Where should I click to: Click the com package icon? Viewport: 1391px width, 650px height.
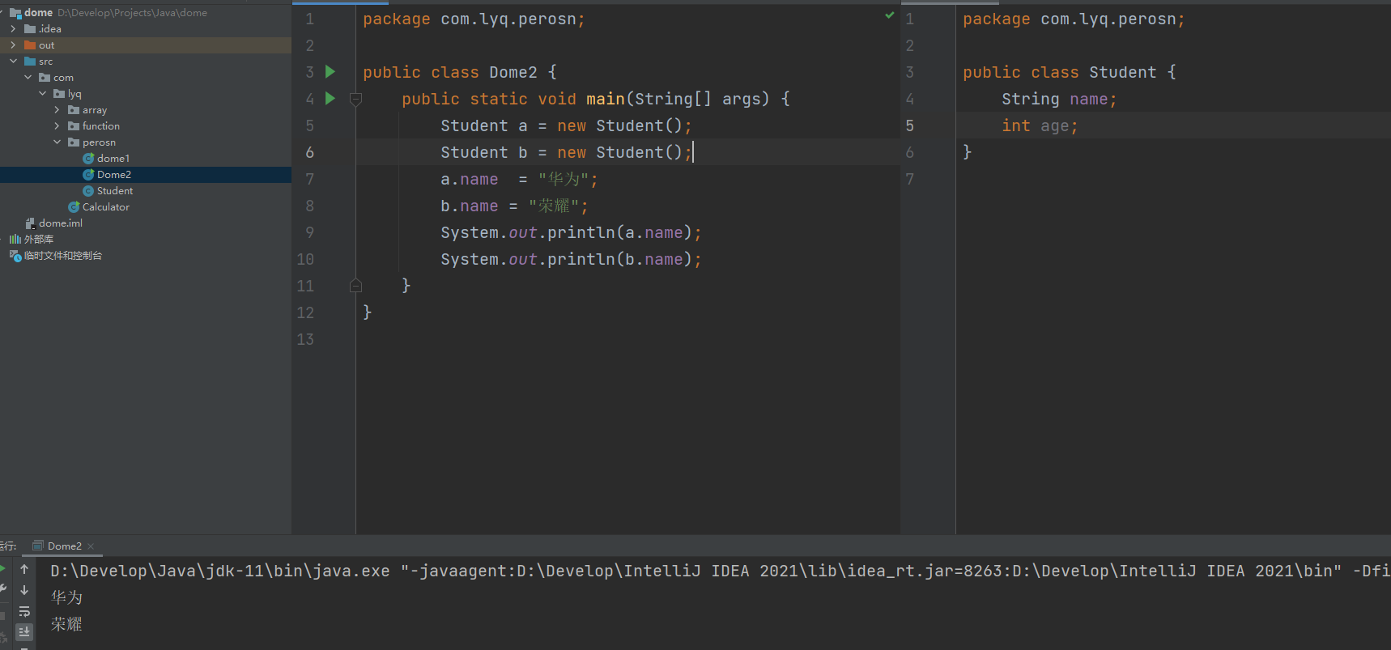(45, 78)
